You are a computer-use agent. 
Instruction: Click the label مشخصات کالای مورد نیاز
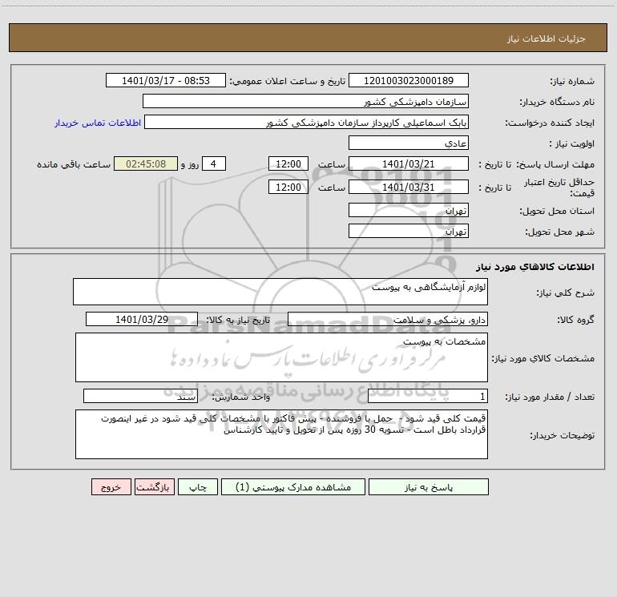[543, 358]
